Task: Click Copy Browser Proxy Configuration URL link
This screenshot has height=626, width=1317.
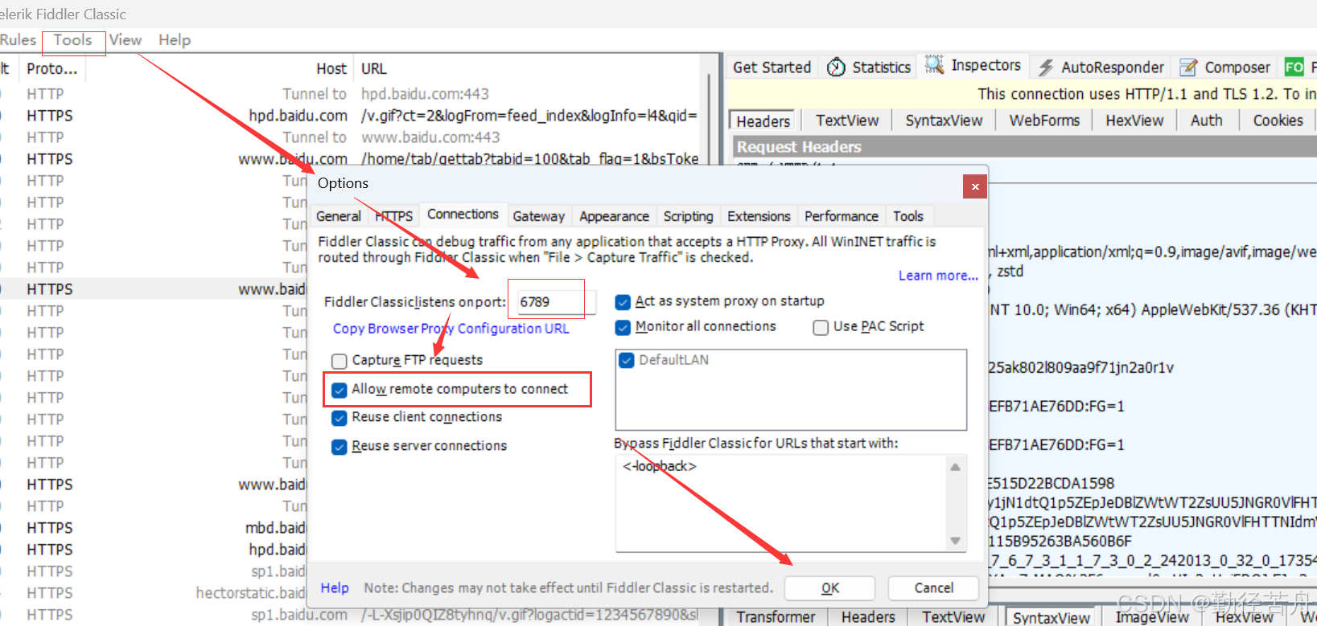Action: tap(451, 329)
